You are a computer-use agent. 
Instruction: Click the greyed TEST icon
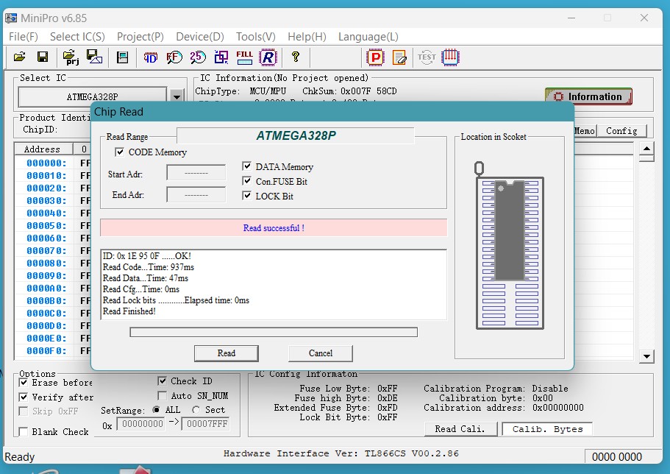tap(427, 57)
